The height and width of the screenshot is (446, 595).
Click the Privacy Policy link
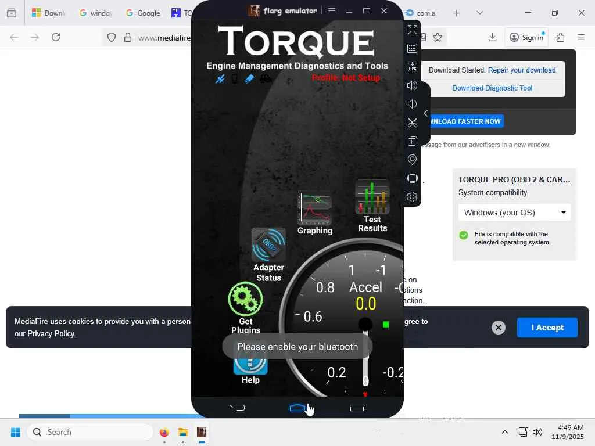pyautogui.click(x=51, y=334)
